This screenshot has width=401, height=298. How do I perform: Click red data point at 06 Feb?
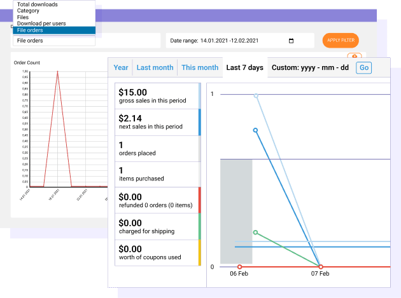(x=239, y=267)
